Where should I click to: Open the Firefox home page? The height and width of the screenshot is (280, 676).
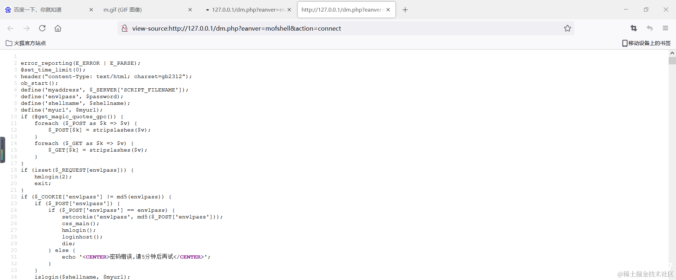coord(58,28)
